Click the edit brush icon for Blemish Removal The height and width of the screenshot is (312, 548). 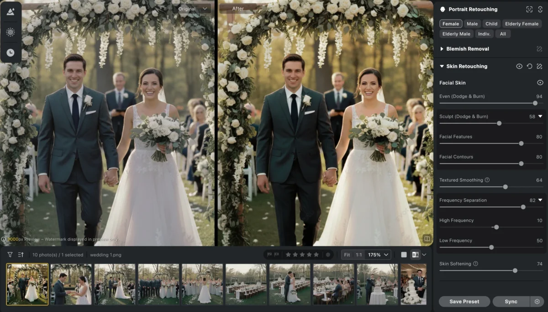pos(539,49)
